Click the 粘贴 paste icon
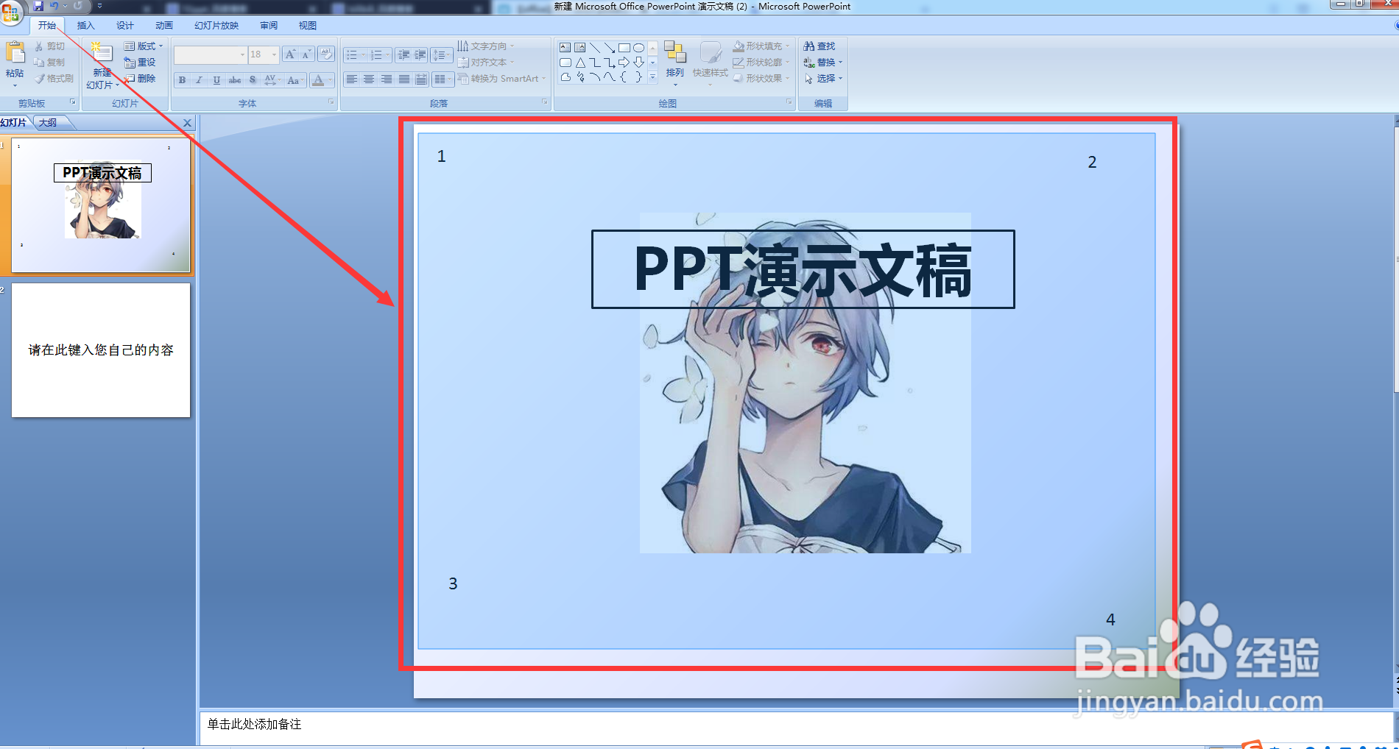1399x749 pixels. 15,53
